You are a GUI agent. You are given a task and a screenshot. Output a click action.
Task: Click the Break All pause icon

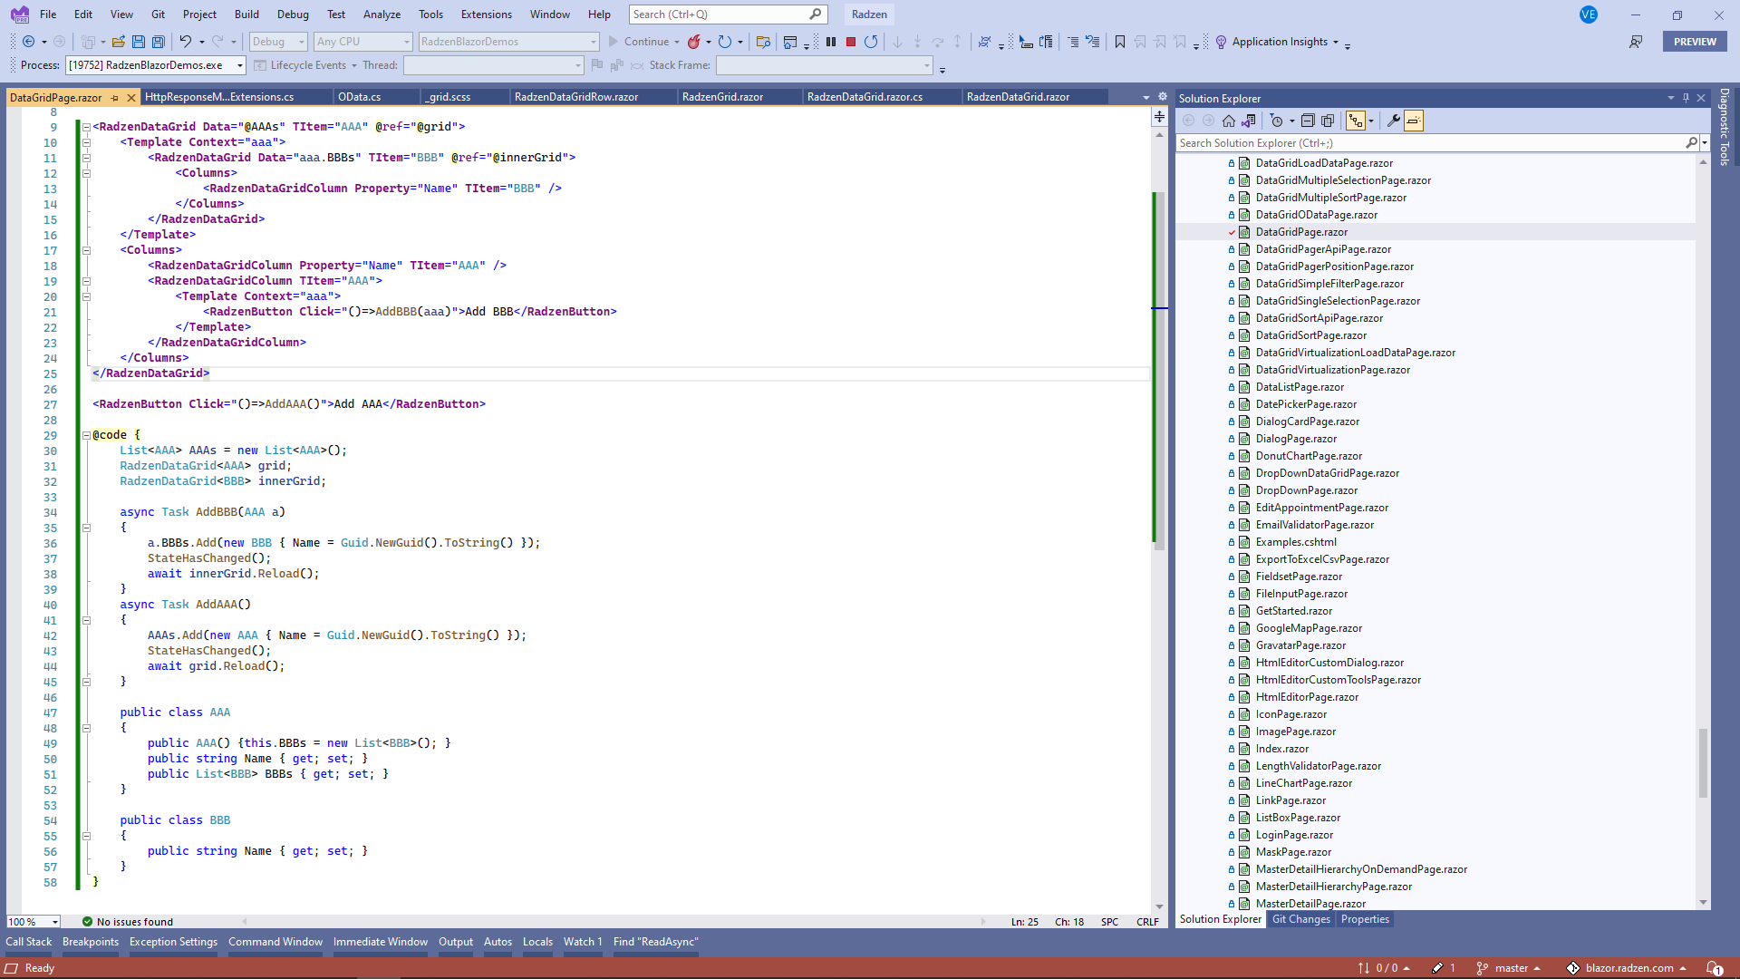[x=831, y=42]
